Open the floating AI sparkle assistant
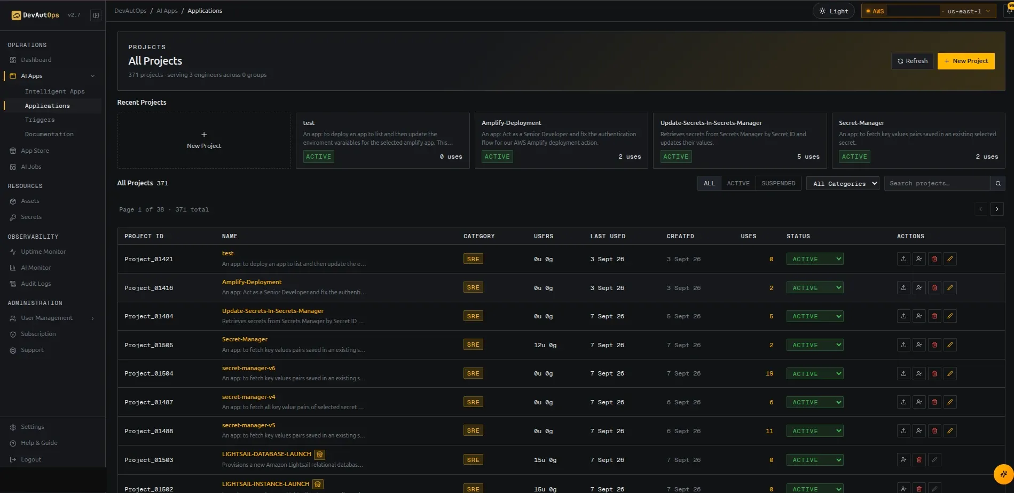1014x493 pixels. point(1003,474)
